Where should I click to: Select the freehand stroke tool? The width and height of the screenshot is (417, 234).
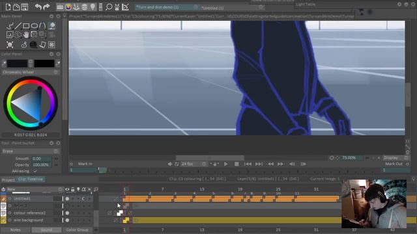click(x=10, y=26)
